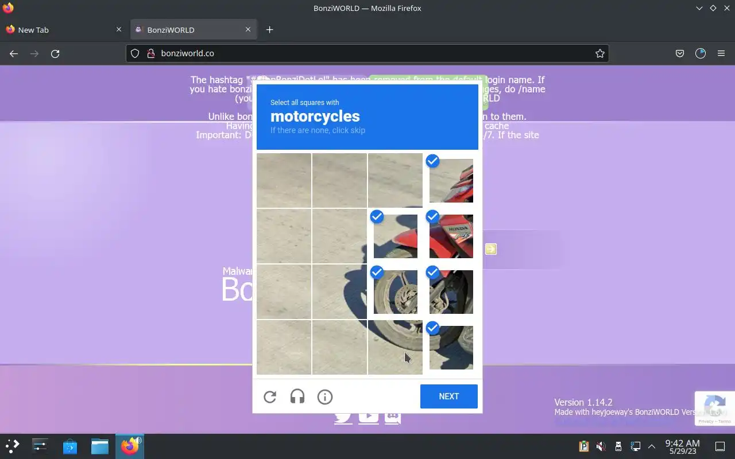This screenshot has width=735, height=459.
Task: Deselect the checked dark engine and chain tile
Action: tap(451, 291)
